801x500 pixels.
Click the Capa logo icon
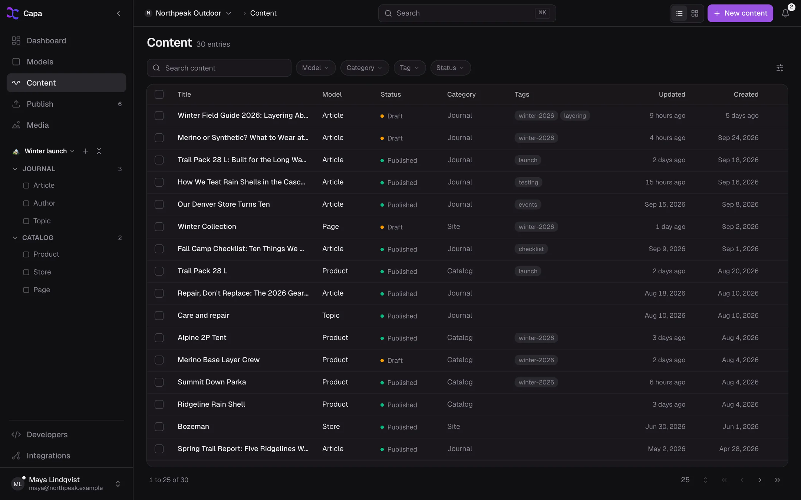(13, 13)
